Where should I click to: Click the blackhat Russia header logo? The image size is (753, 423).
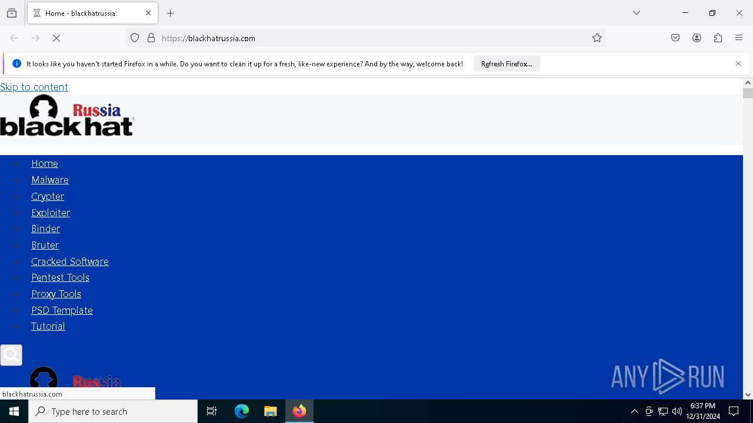click(x=67, y=116)
